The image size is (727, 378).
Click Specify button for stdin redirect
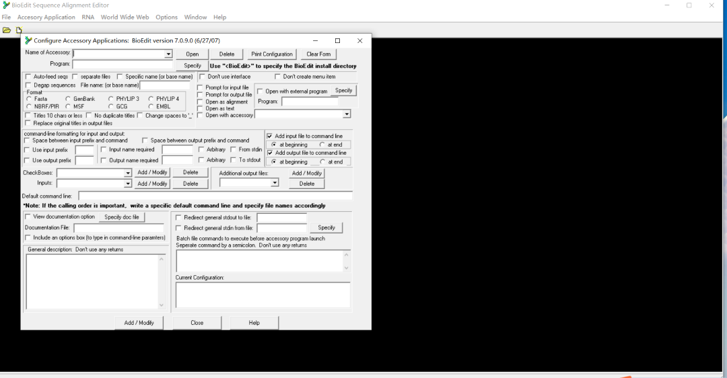[326, 227]
